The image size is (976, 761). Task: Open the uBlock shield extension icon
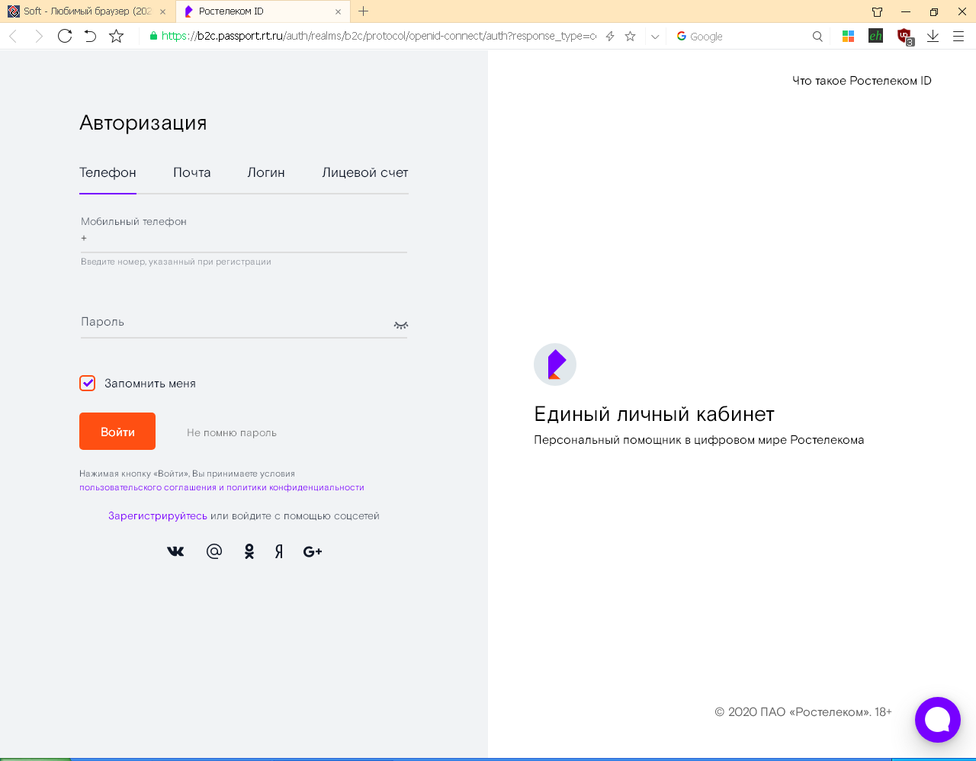(904, 36)
